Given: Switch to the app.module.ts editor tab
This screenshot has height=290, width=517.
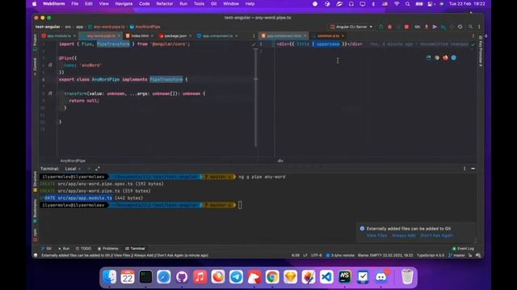Looking at the screenshot, I should tap(59, 35).
